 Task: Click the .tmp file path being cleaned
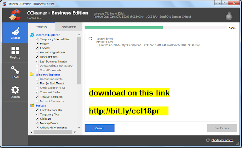tap(148, 45)
